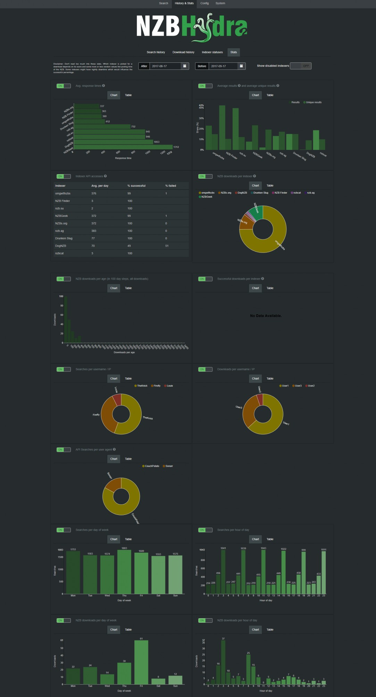The image size is (376, 697).
Task: Select Table view for Searches per hour of day
Action: [270, 539]
